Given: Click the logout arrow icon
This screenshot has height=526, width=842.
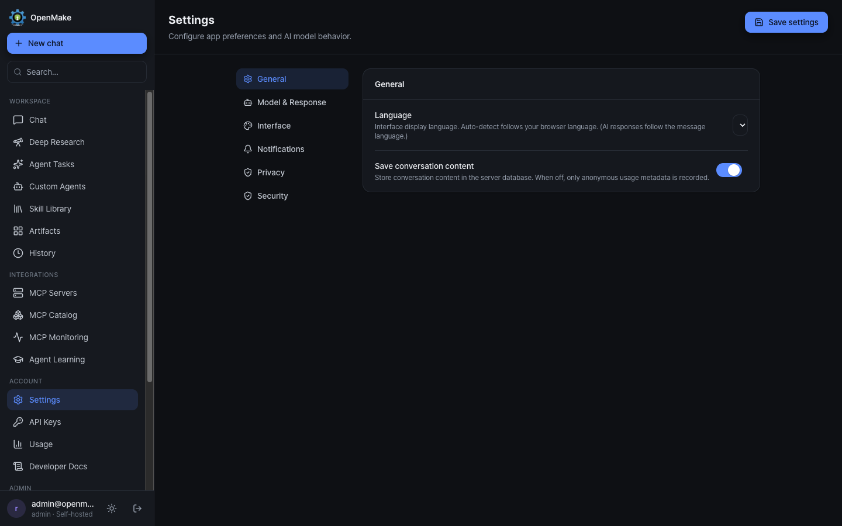Looking at the screenshot, I should click(x=137, y=508).
